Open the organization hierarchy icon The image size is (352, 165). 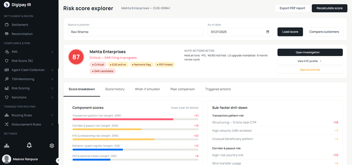[7, 146]
